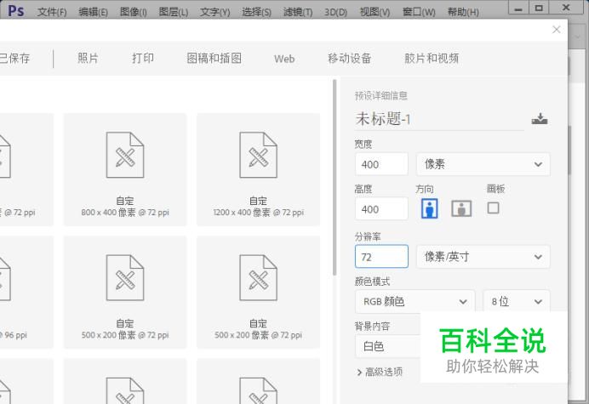Image resolution: width=589 pixels, height=404 pixels.
Task: Switch to the Web tab
Action: point(284,59)
